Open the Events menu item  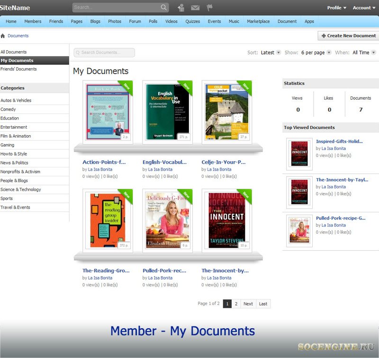click(215, 21)
